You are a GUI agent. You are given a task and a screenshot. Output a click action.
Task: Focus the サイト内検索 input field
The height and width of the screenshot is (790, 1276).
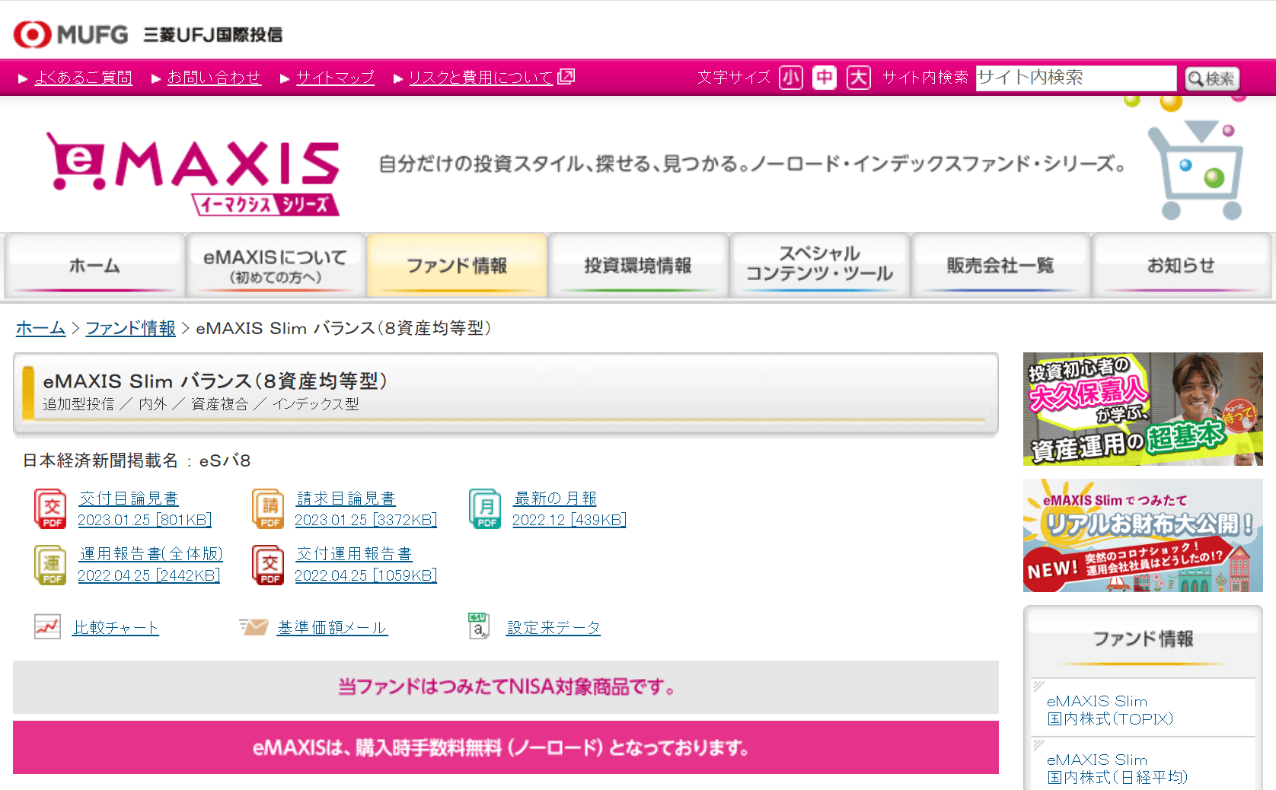click(1076, 78)
